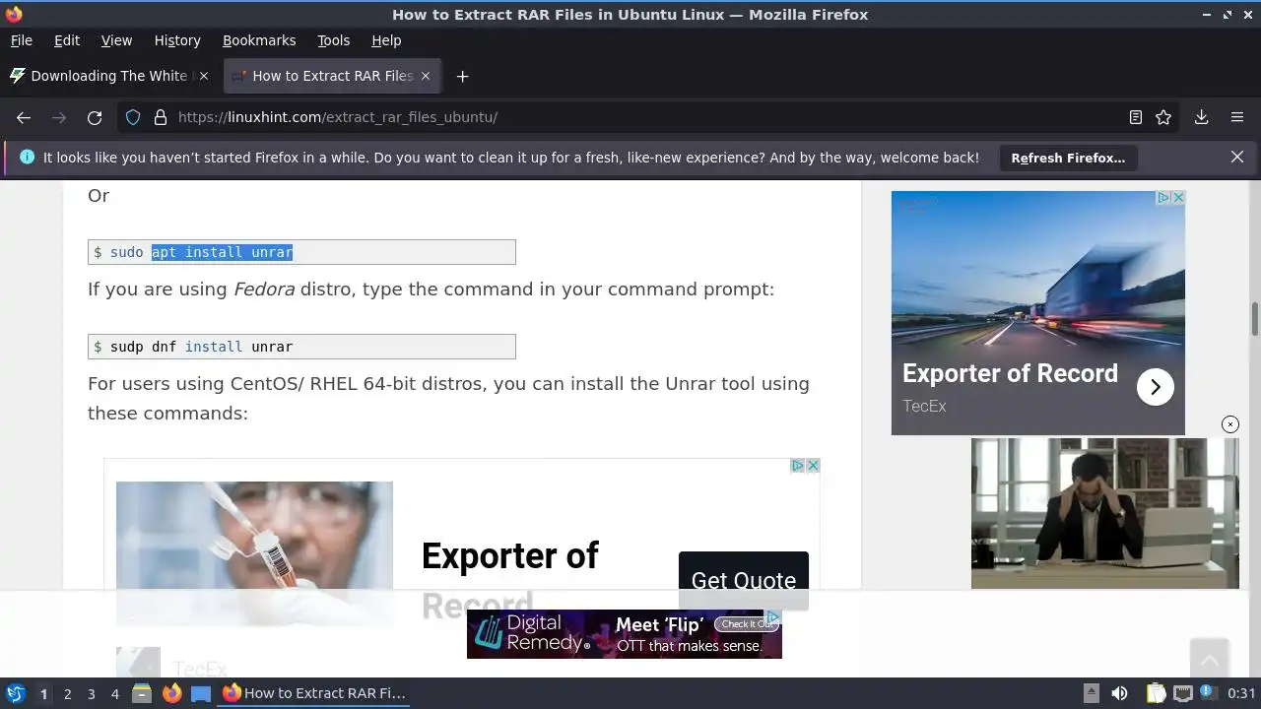Image resolution: width=1261 pixels, height=709 pixels.
Task: Switch to workspace 2
Action: (x=67, y=693)
